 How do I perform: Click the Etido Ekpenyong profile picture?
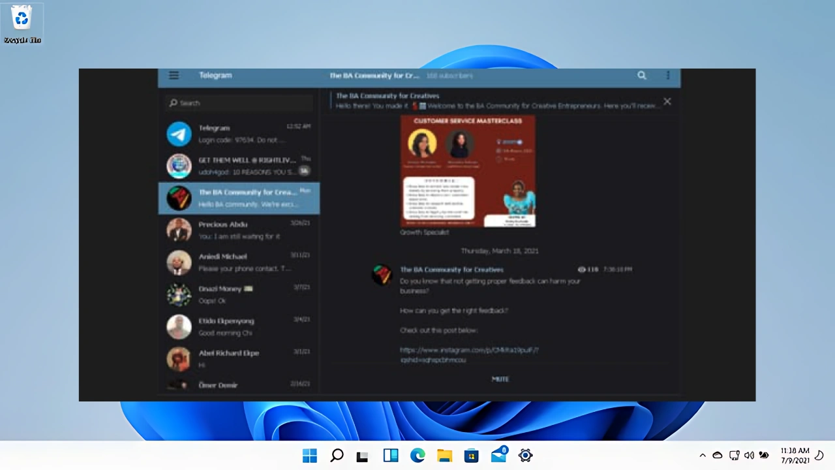[179, 326]
